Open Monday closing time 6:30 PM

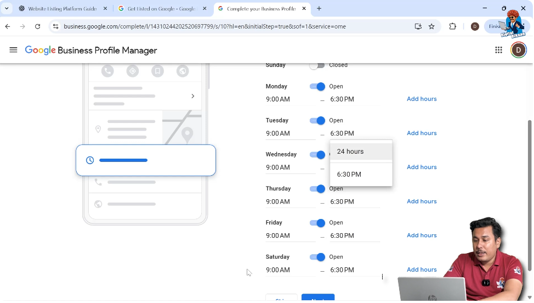(x=355, y=99)
